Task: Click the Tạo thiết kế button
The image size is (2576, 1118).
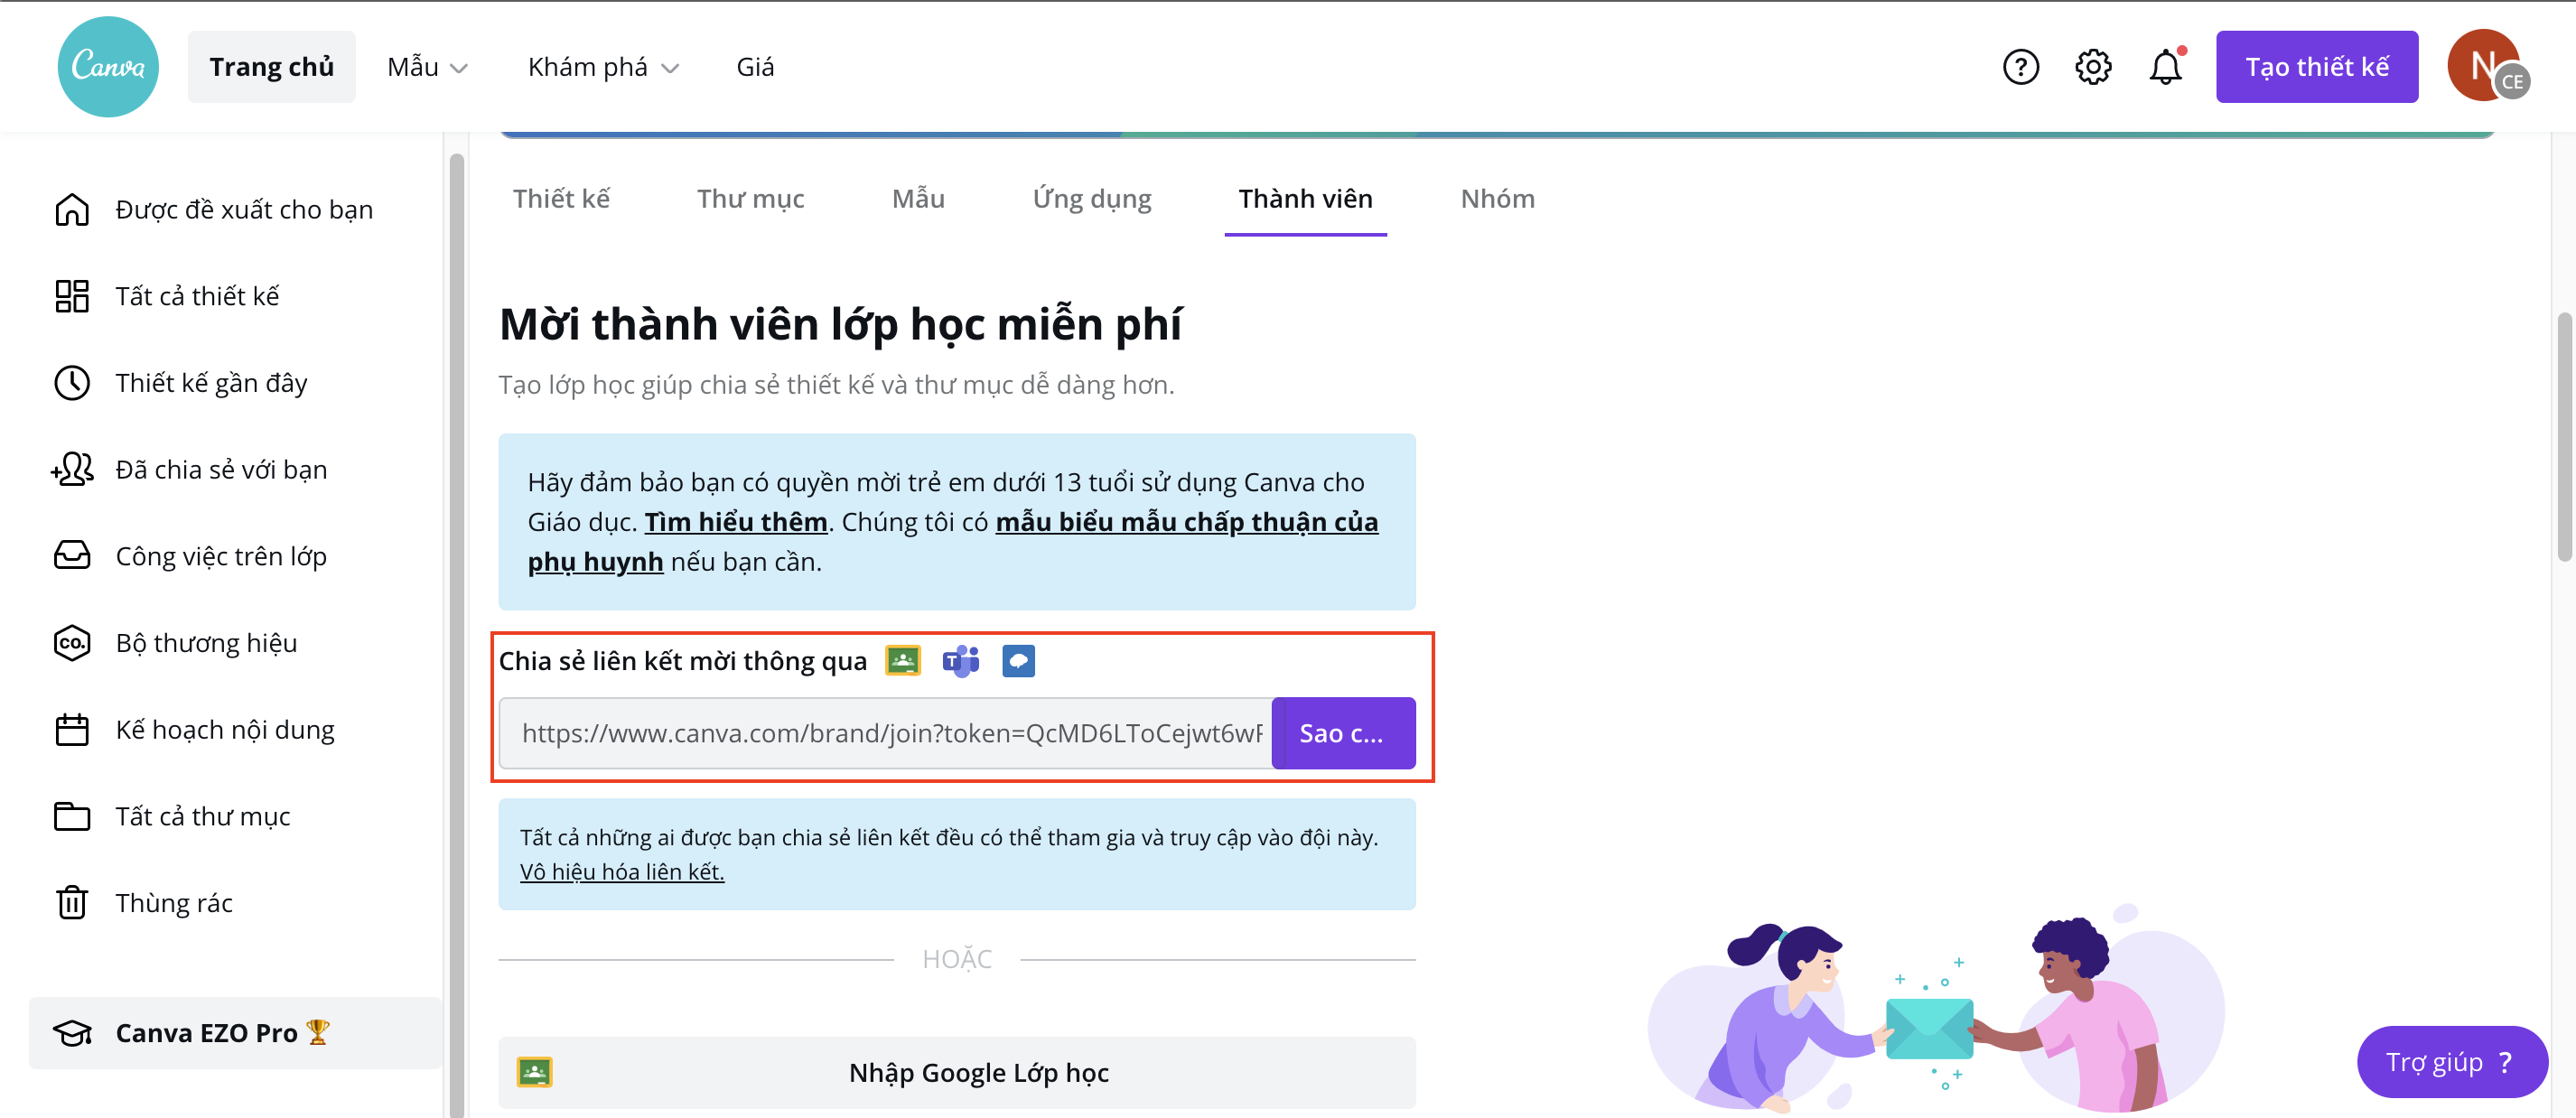Action: point(2317,67)
